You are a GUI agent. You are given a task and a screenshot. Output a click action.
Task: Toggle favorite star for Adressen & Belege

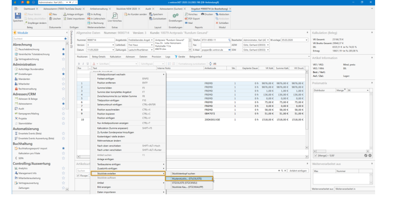[63, 99]
